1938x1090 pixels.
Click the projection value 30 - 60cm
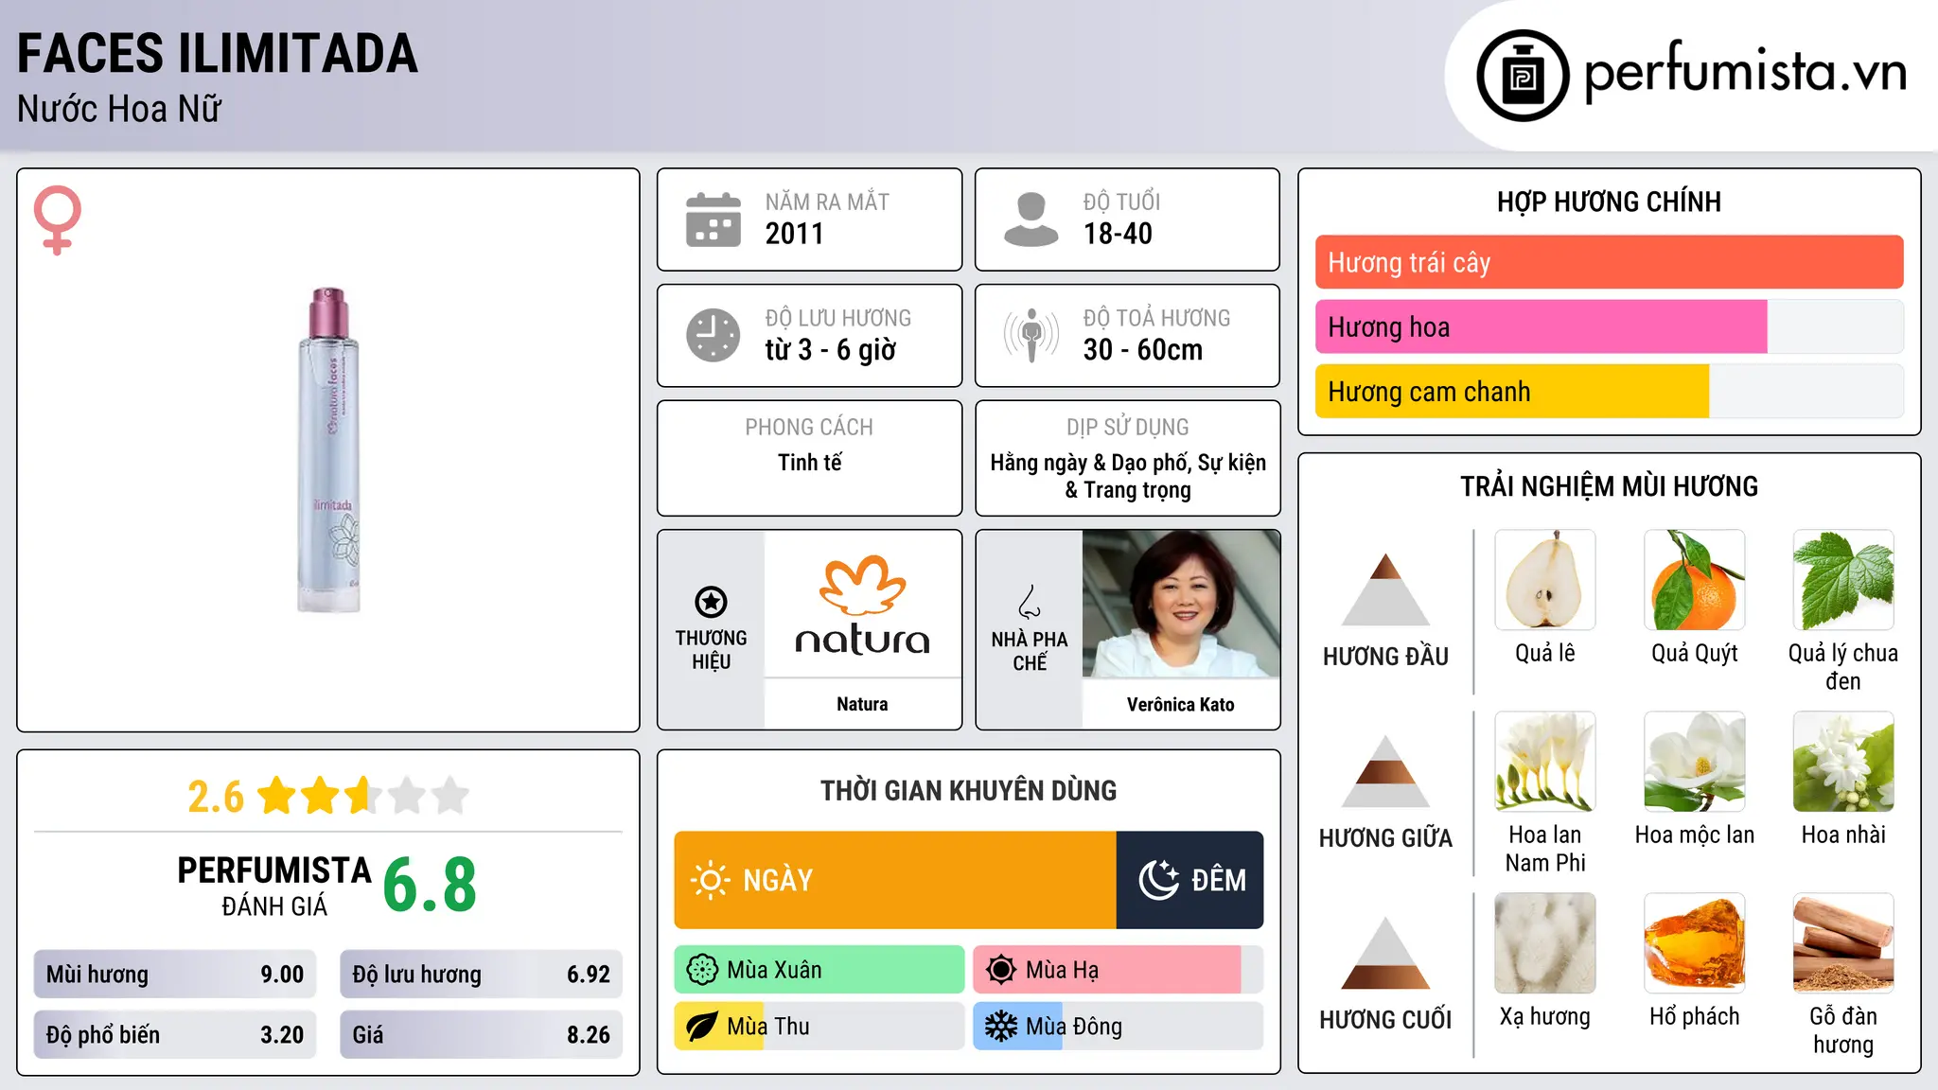pos(1143,350)
